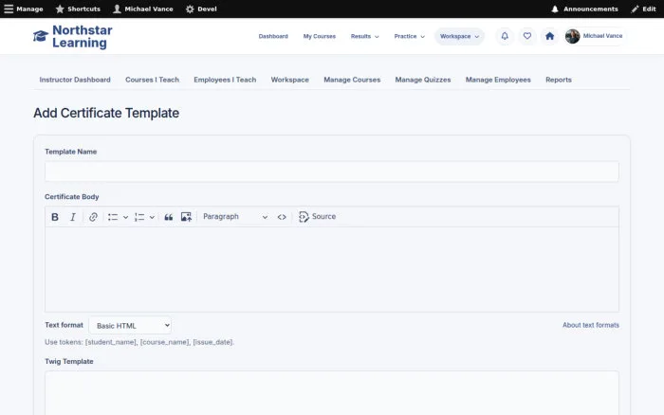This screenshot has height=415, width=664.
Task: Expand the Practice menu
Action: pos(409,36)
